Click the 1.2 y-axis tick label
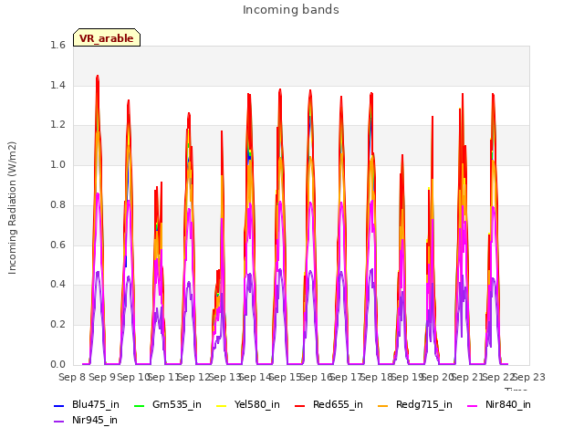This screenshot has height=438, width=584. coord(57,125)
